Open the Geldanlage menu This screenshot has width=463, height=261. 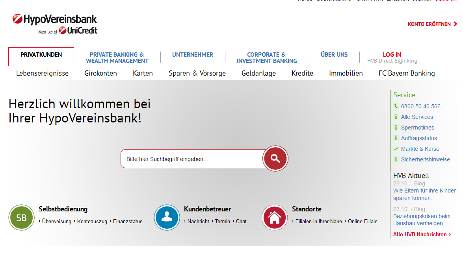(258, 73)
